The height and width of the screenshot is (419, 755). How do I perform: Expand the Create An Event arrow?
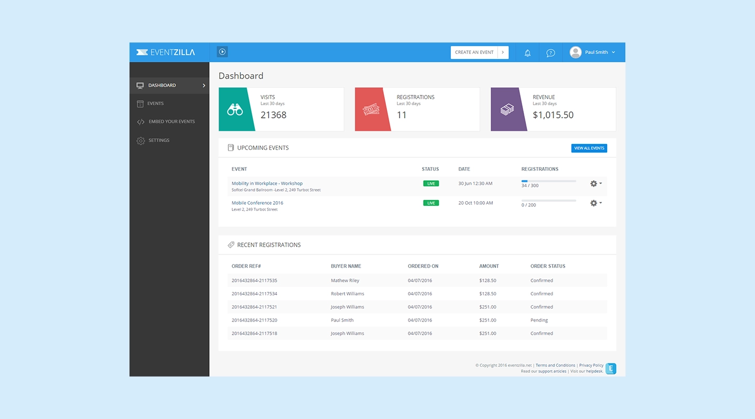[503, 52]
